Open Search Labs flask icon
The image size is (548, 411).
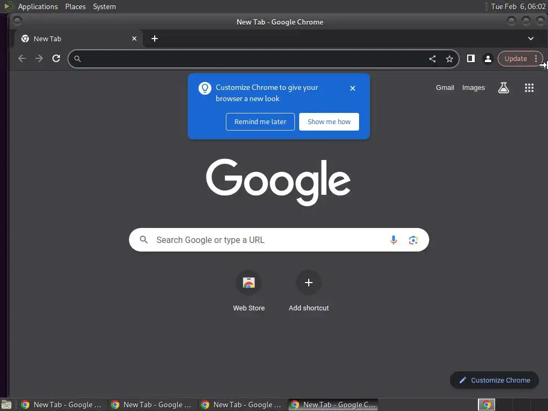(x=503, y=88)
